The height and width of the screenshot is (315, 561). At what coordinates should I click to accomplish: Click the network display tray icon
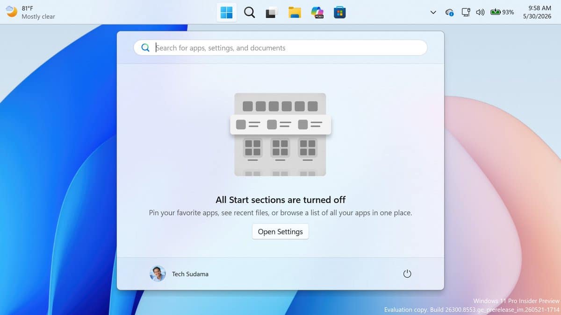466,12
